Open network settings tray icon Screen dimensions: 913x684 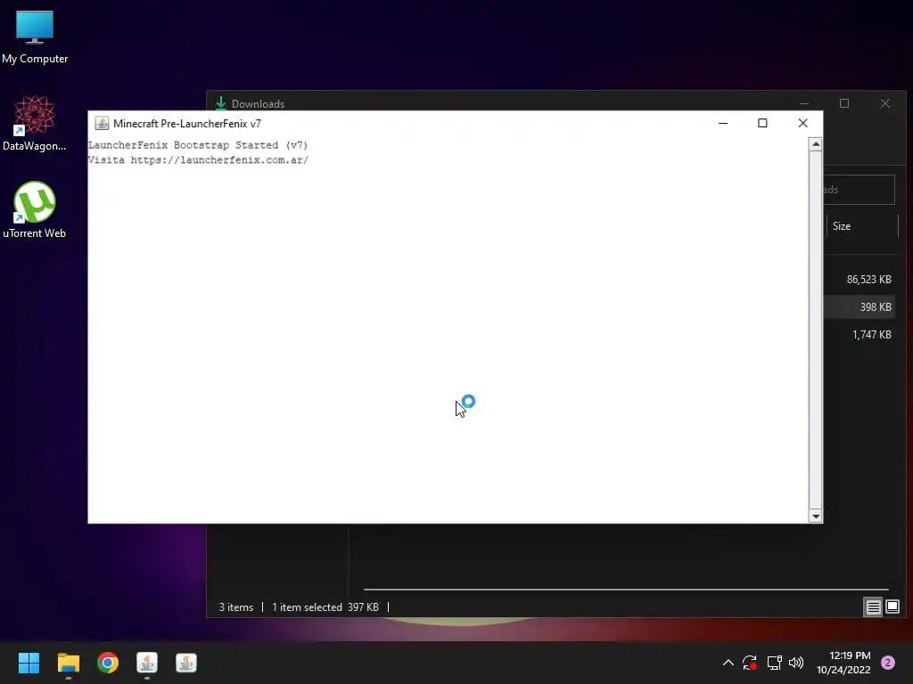click(x=774, y=663)
